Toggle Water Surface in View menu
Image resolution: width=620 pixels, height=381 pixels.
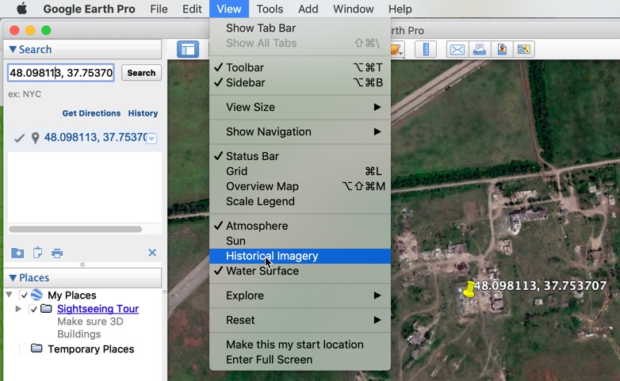point(300,271)
